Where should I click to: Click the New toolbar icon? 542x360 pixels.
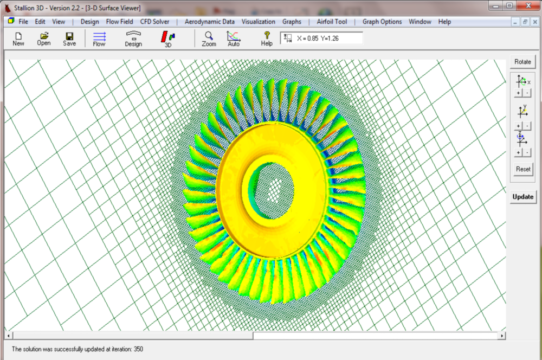[18, 38]
